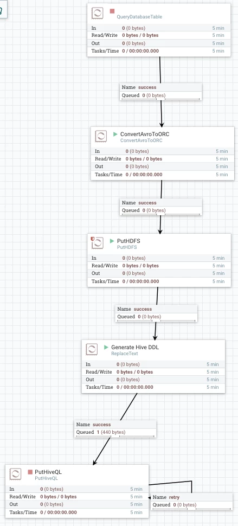The image size is (238, 526).
Task: Click the Read/Write row of PutHDFS
Action: pos(159,265)
